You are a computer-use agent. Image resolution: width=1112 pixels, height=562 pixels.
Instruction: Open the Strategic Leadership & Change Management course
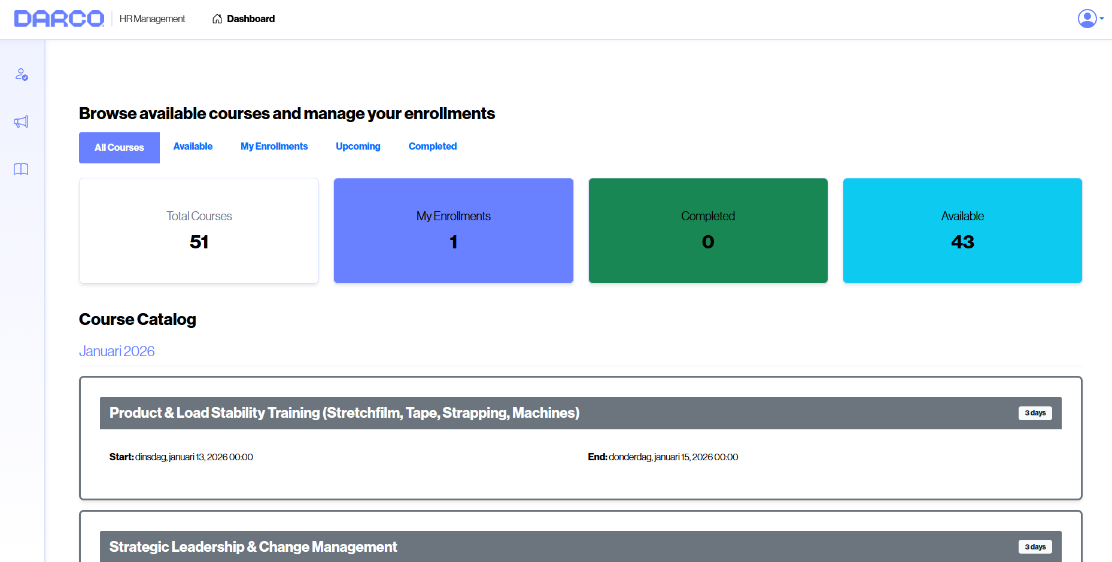coord(253,546)
